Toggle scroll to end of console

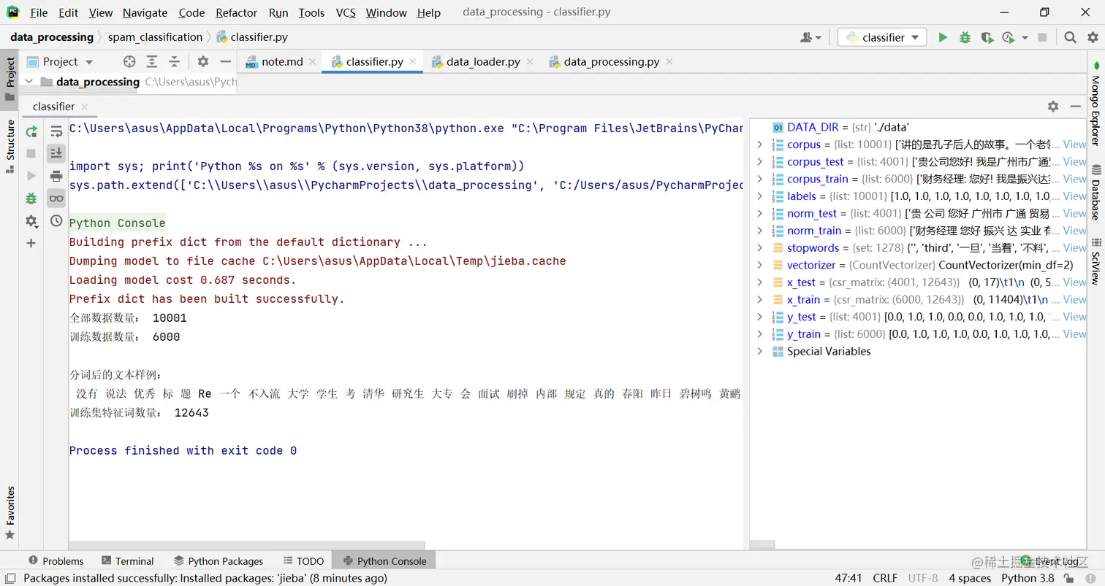[x=56, y=153]
